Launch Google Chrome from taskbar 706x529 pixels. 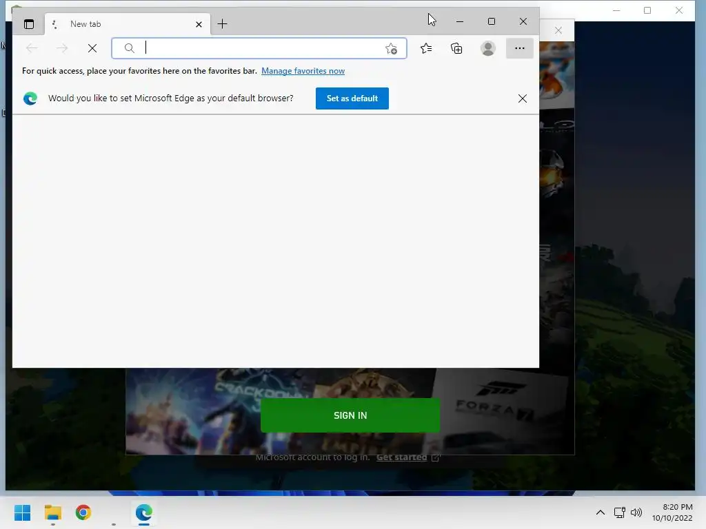tap(83, 512)
